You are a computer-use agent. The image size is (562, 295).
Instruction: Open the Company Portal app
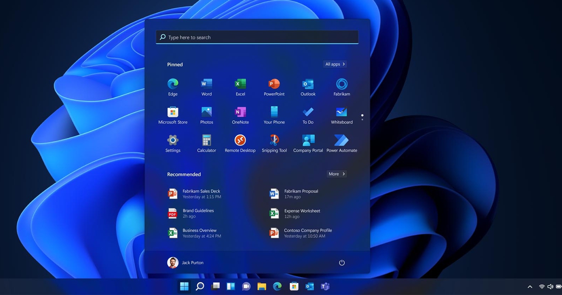(308, 143)
